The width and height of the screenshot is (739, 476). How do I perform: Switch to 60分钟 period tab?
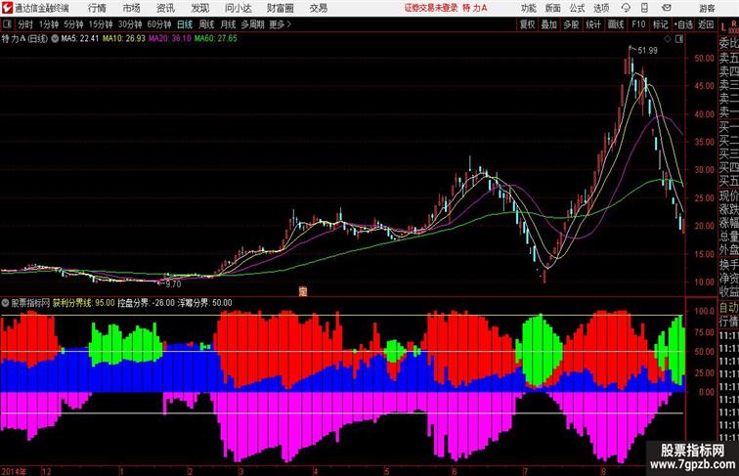[x=159, y=24]
